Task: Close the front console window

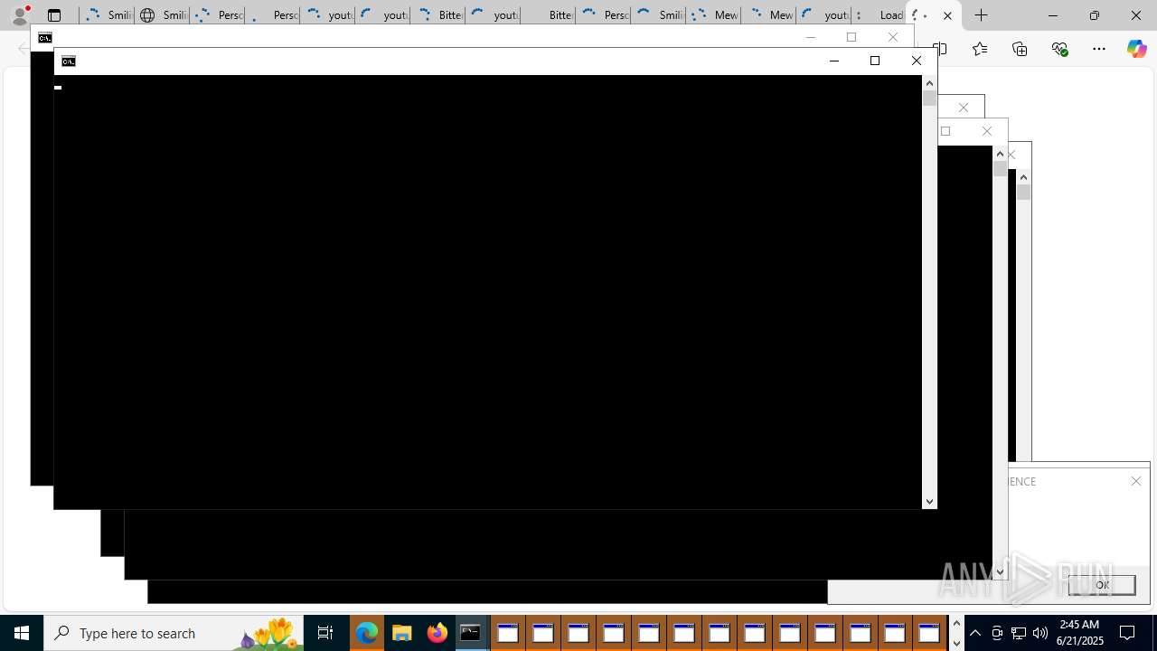Action: click(916, 61)
